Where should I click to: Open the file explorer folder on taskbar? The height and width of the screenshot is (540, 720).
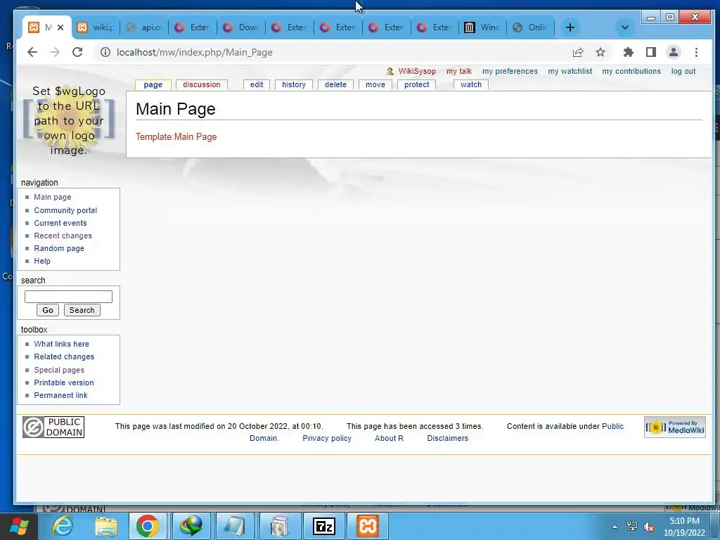[x=106, y=526]
